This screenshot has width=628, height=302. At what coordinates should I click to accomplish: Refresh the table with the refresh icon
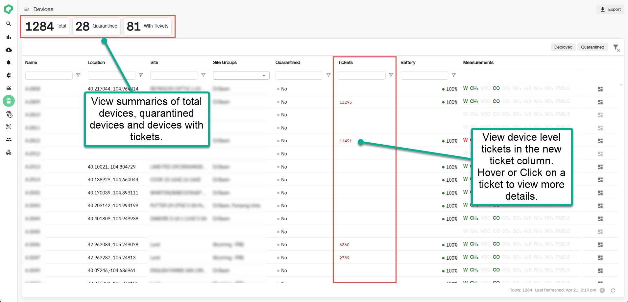pos(613,290)
